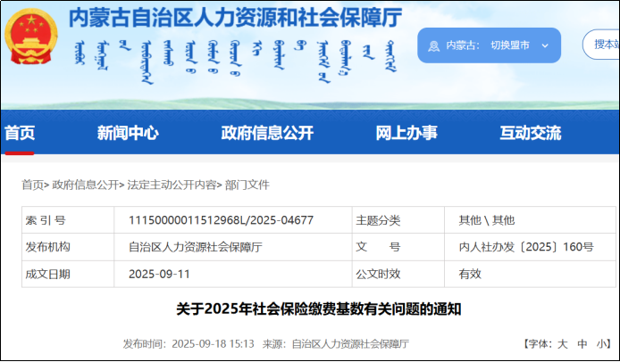Image resolution: width=620 pixels, height=362 pixels.
Task: Switch to 互动交流 in the navigation bar
Action: click(531, 133)
